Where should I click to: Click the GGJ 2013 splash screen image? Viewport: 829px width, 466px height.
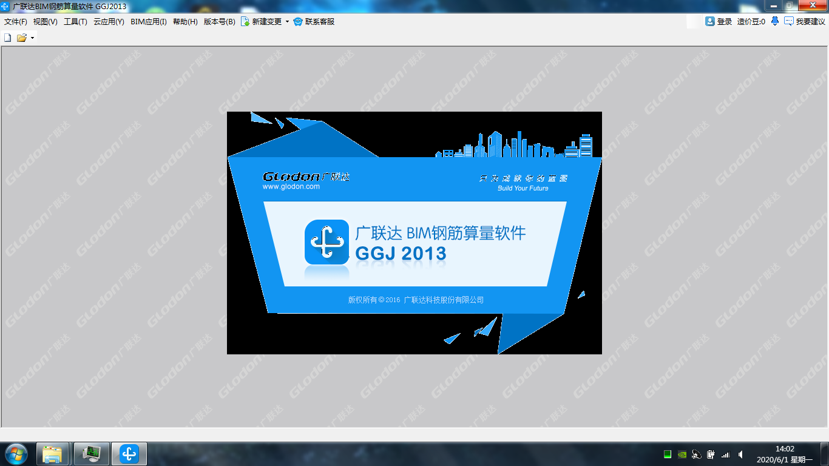[414, 233]
